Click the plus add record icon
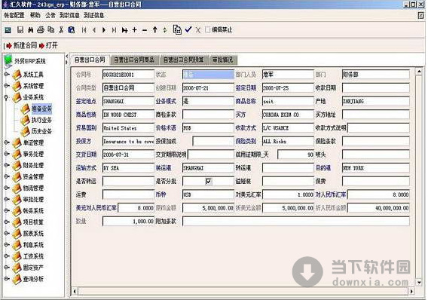 [x=135, y=29]
